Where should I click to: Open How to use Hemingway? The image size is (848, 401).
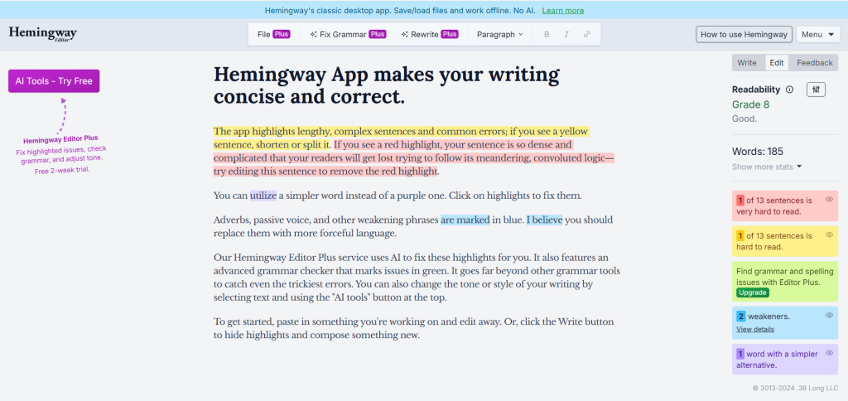744,34
